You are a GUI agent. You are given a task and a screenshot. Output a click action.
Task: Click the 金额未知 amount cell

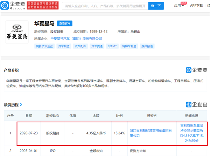[x=96, y=151]
